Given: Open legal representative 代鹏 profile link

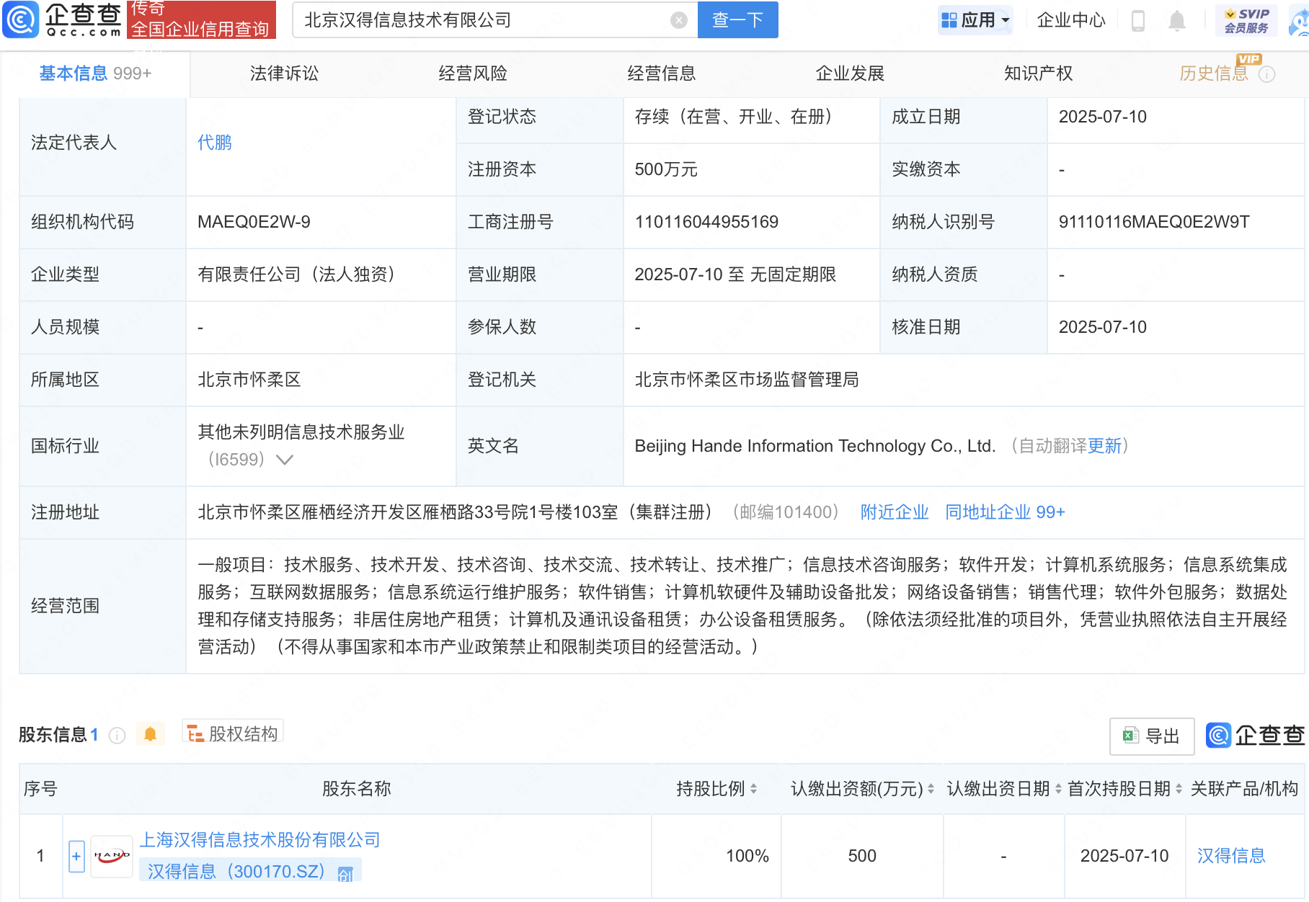Looking at the screenshot, I should point(214,143).
